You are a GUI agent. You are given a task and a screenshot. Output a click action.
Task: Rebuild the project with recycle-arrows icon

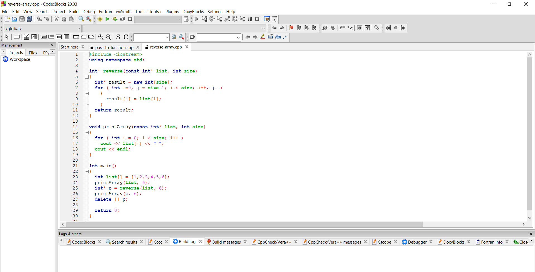click(x=123, y=19)
